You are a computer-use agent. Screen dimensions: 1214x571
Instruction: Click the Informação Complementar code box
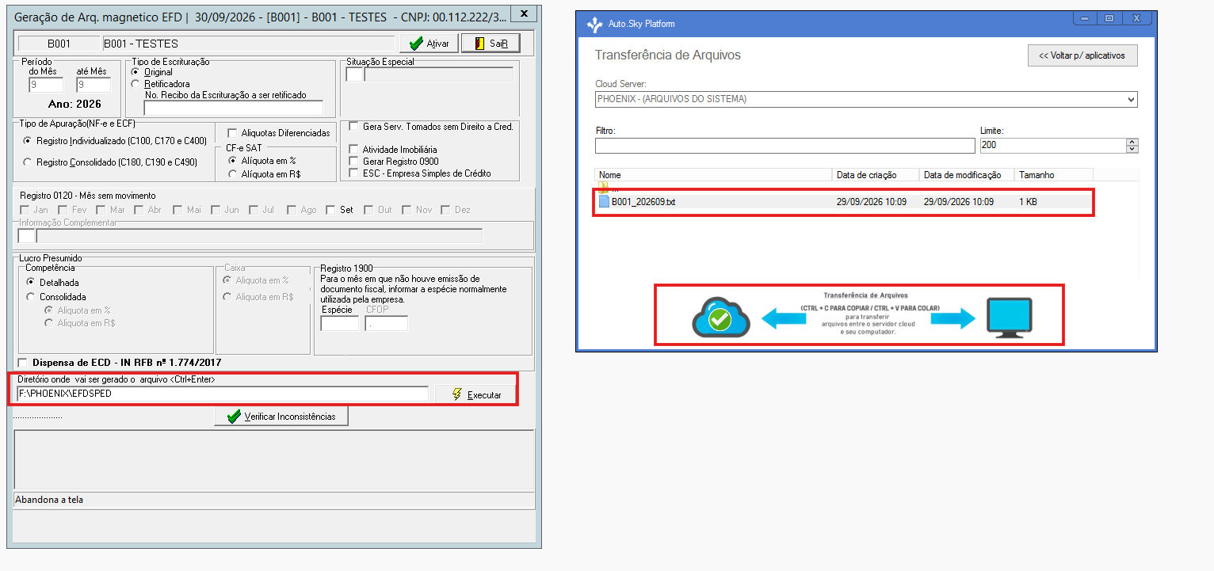pos(26,236)
